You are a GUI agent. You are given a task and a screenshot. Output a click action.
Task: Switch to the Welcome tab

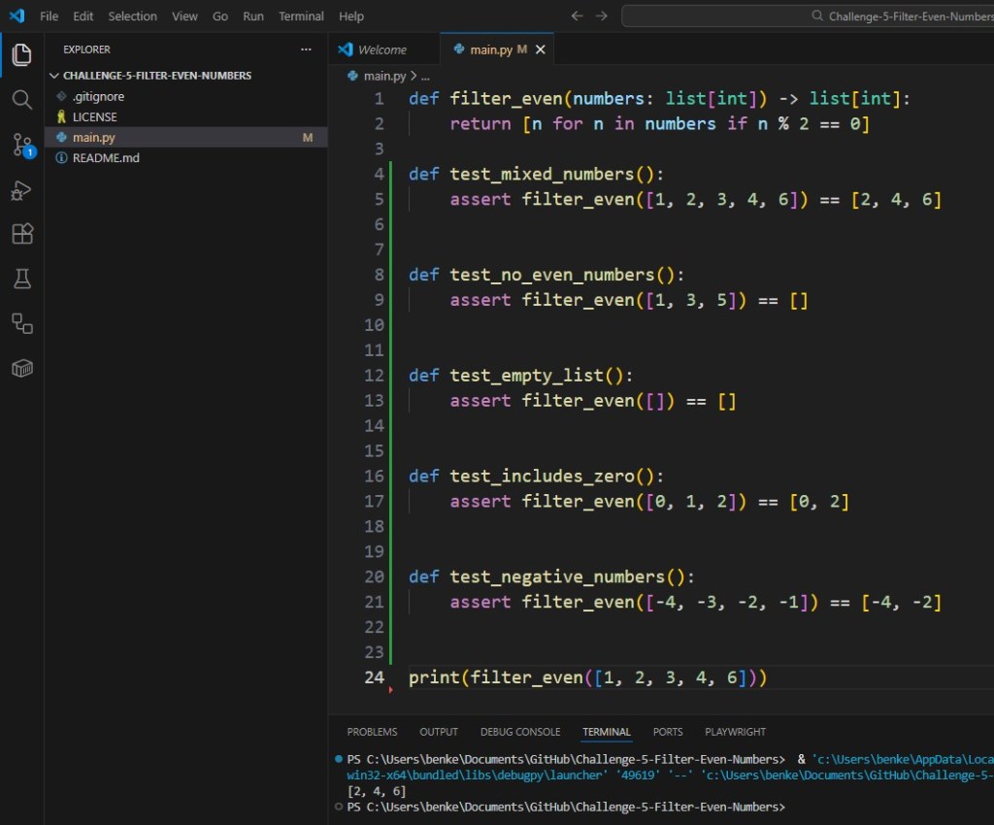pyautogui.click(x=383, y=48)
